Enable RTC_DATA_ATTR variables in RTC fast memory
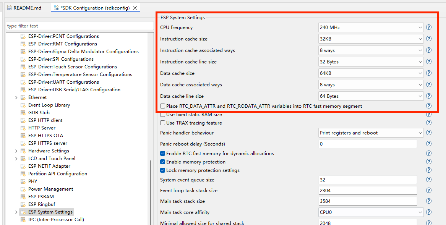 (163, 106)
